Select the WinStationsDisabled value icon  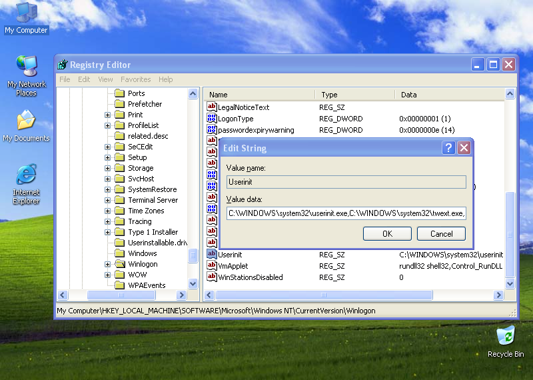click(x=211, y=277)
